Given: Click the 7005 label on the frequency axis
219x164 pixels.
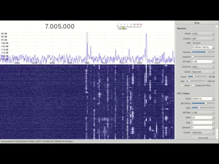Looking at the screenshot, I should pyautogui.click(x=87, y=63).
